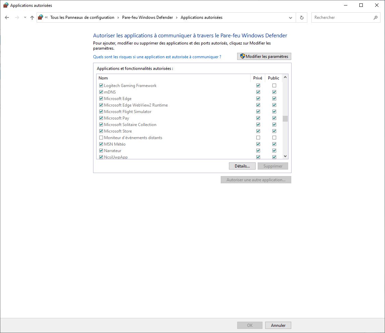Expand chevron after Pare-feu Windows Defender
385x333 pixels.
(177, 17)
